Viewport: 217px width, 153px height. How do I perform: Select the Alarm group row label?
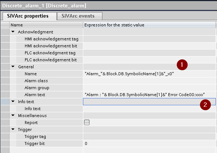click(37, 88)
